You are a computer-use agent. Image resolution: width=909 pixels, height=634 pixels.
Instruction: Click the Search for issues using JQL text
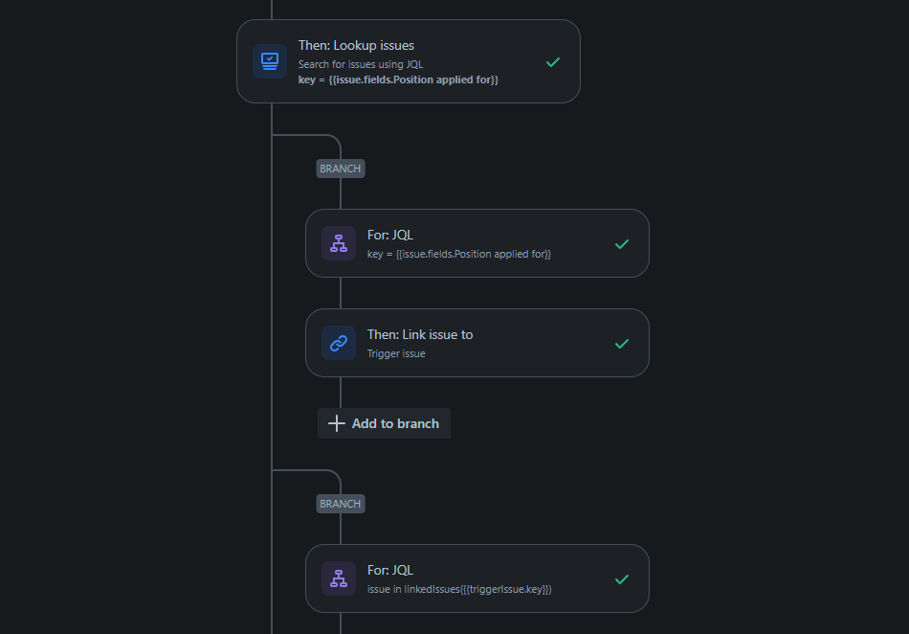click(361, 64)
